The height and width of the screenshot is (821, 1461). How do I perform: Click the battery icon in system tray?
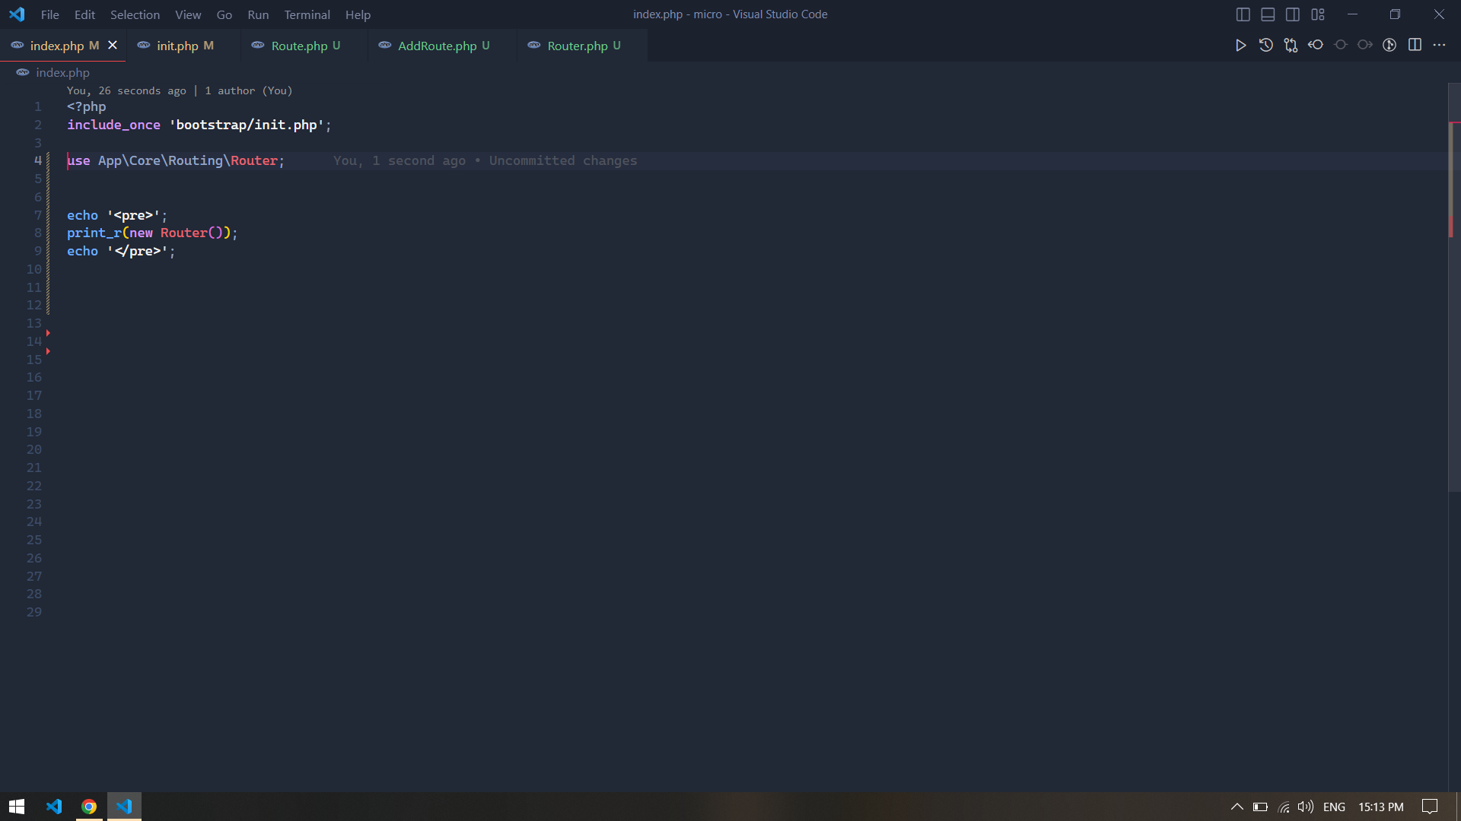point(1260,807)
